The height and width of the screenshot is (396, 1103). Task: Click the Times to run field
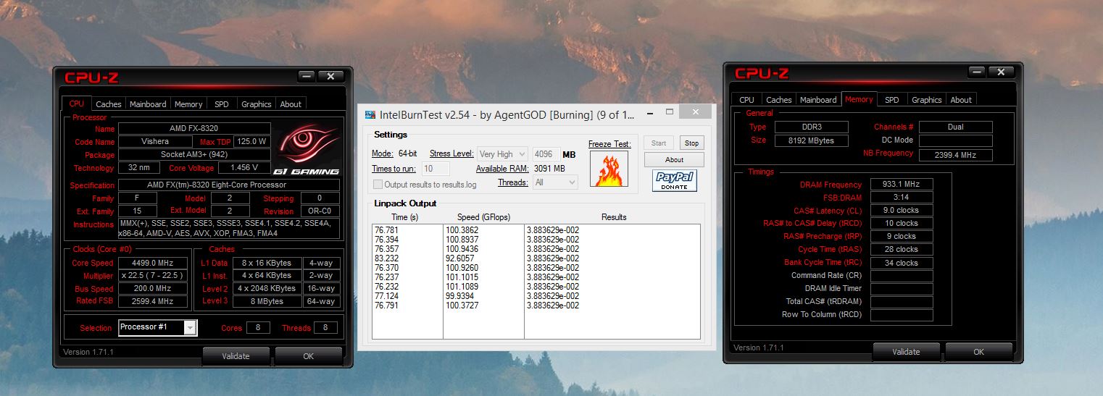pyautogui.click(x=436, y=169)
